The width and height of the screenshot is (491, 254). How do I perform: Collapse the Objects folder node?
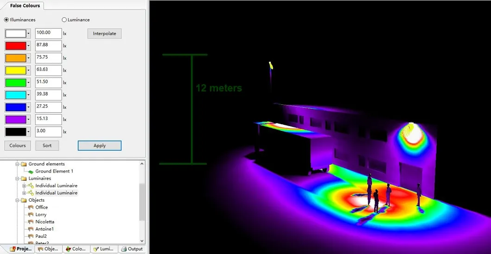coord(18,200)
